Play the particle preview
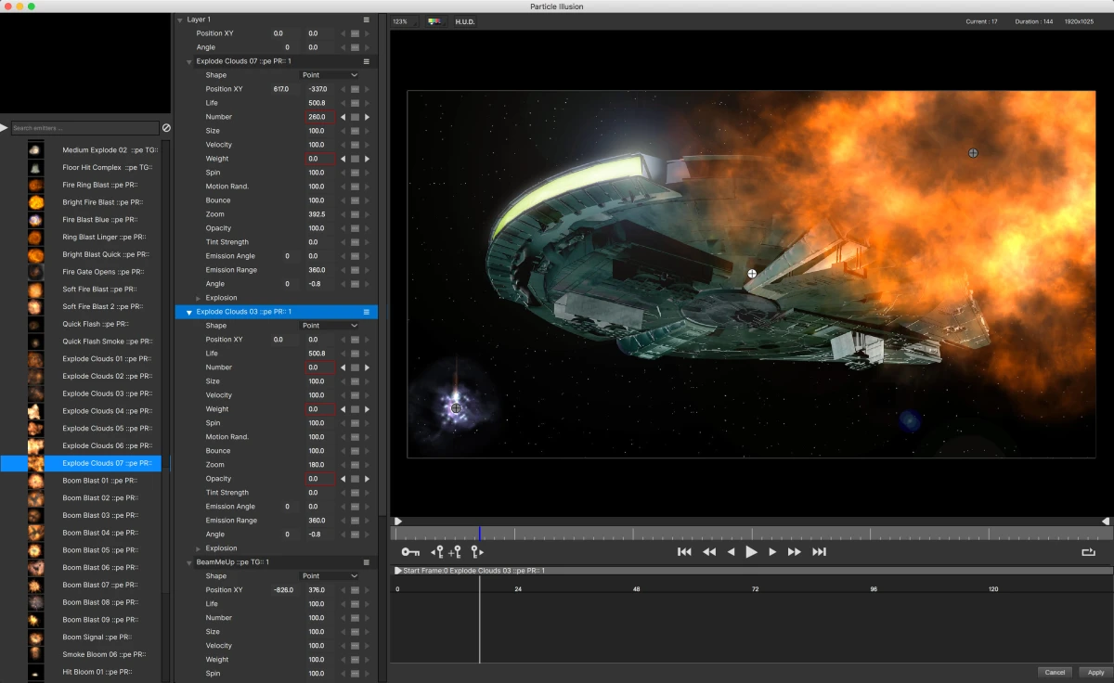 point(752,552)
